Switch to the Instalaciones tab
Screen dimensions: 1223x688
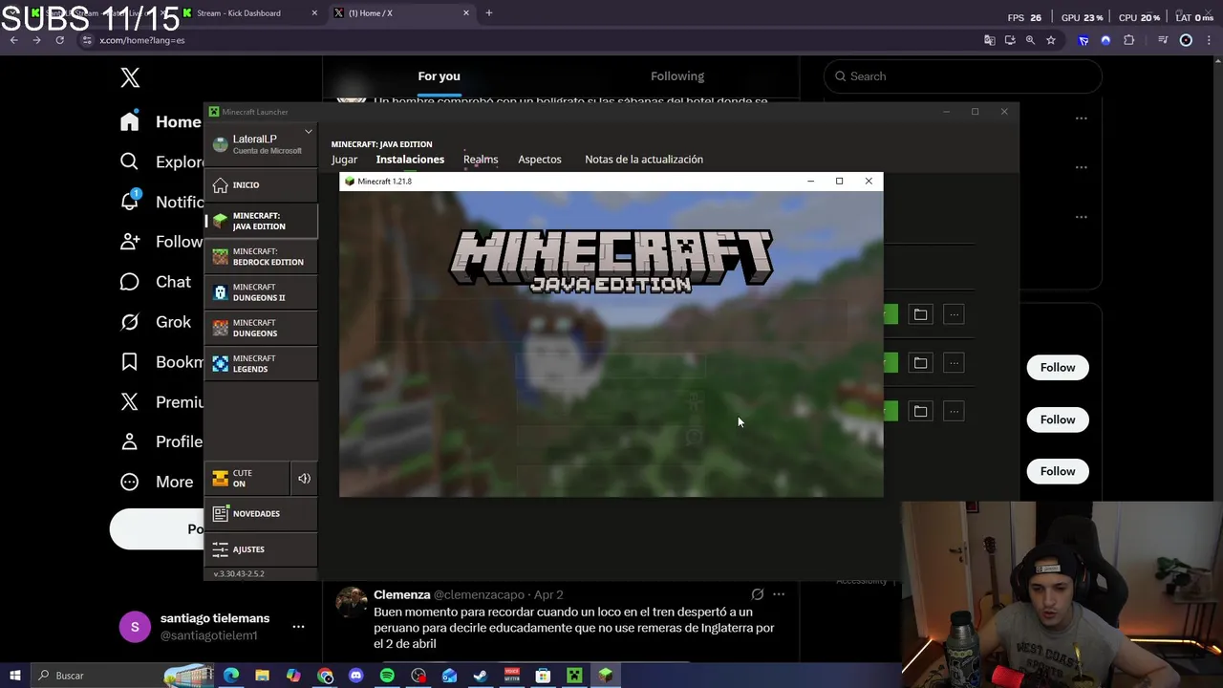410,160
